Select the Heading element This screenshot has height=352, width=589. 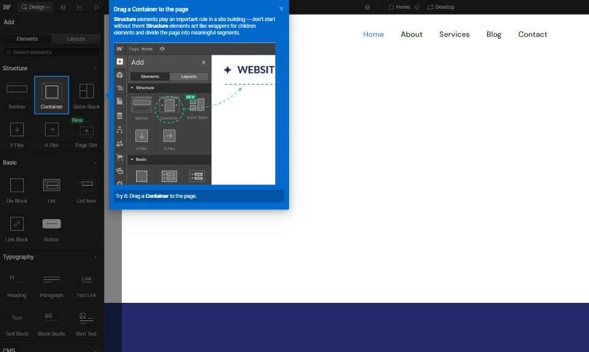(17, 285)
